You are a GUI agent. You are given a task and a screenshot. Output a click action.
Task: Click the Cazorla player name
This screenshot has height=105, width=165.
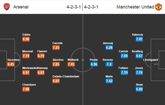point(57,43)
